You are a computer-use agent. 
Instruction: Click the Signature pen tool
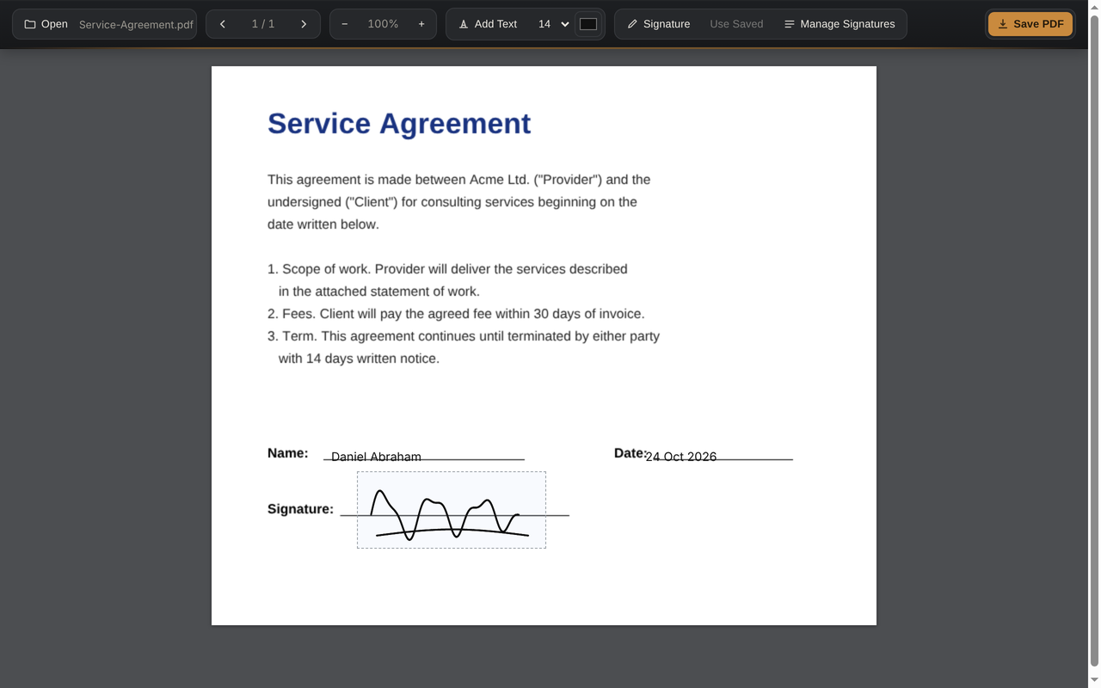point(659,24)
